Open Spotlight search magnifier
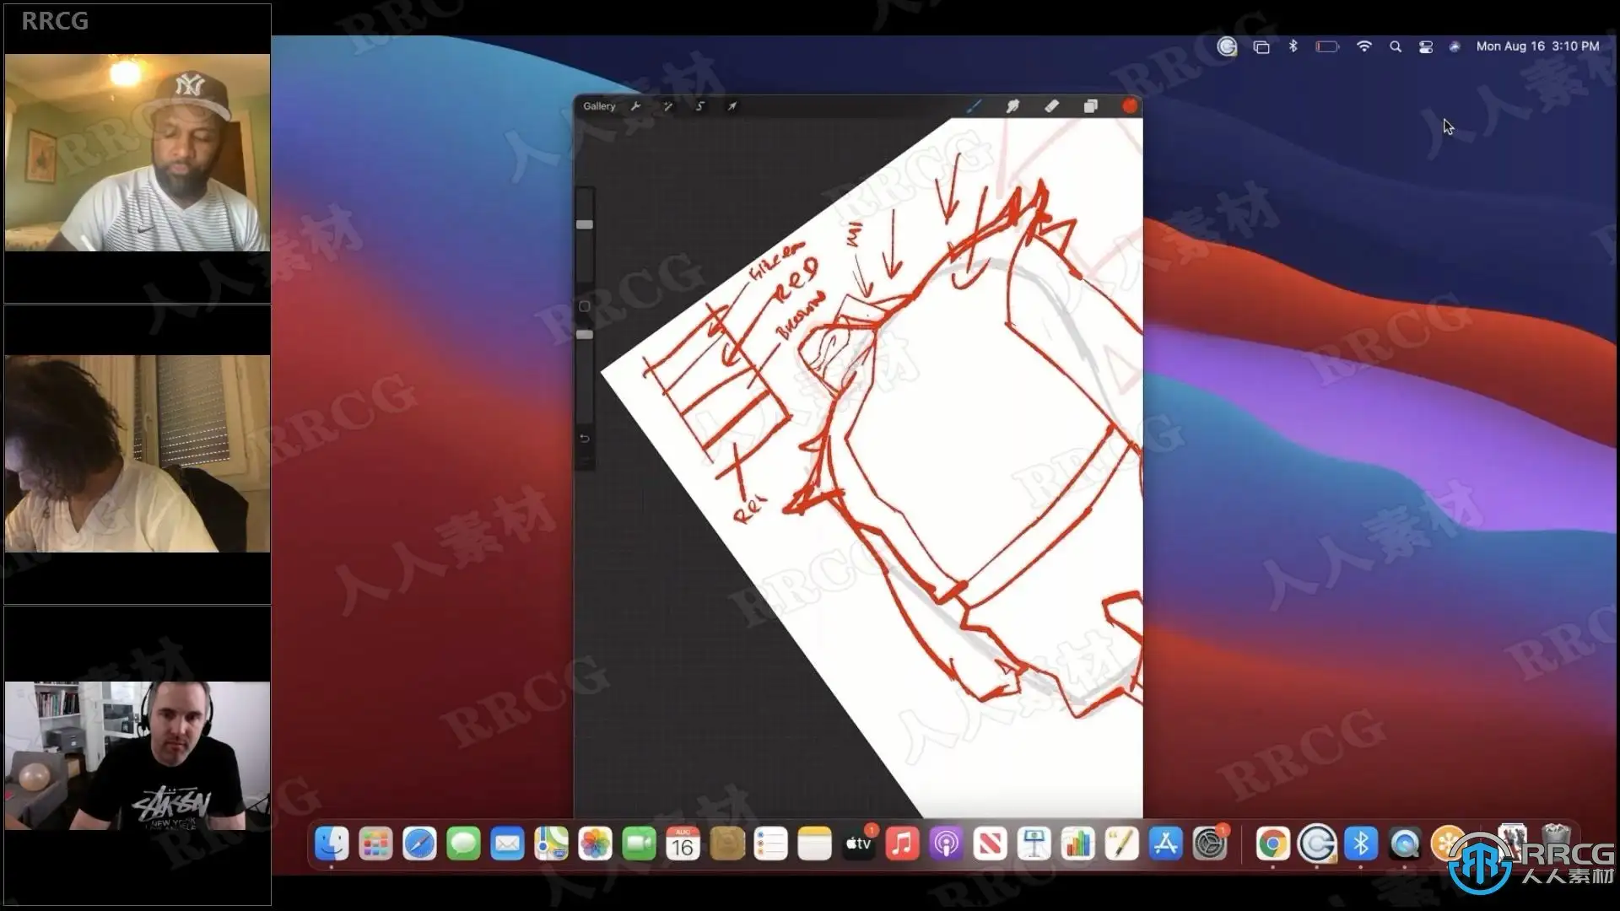This screenshot has width=1620, height=911. [x=1396, y=47]
